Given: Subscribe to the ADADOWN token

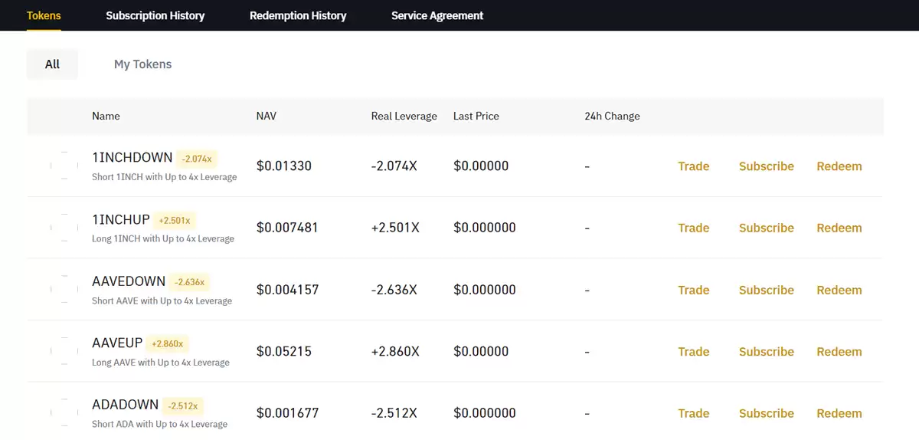Looking at the screenshot, I should click(766, 413).
